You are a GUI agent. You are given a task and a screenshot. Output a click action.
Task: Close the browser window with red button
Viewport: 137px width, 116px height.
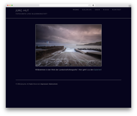point(8,5)
